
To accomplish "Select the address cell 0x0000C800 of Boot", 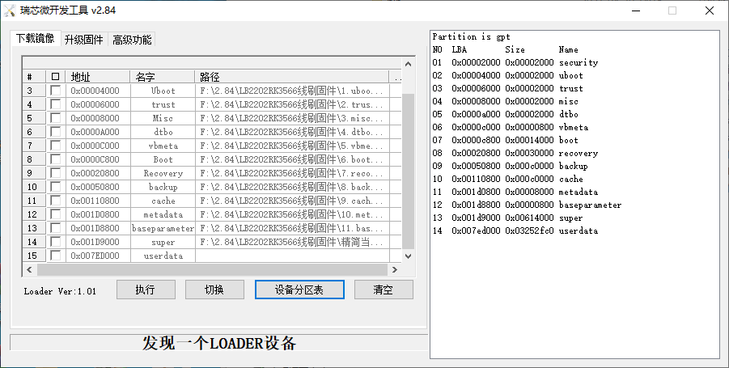I will [x=98, y=159].
